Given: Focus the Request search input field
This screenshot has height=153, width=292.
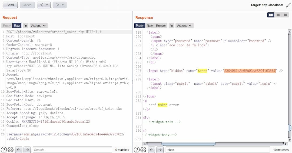Looking at the screenshot, I should [72, 150].
